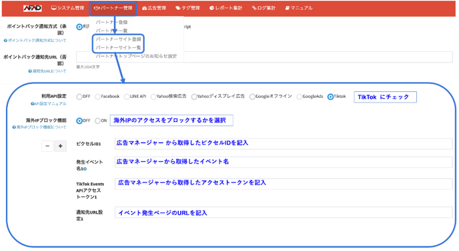This screenshot has width=459, height=251.
Task: Open the マニュアル link in navbar
Action: (299, 8)
